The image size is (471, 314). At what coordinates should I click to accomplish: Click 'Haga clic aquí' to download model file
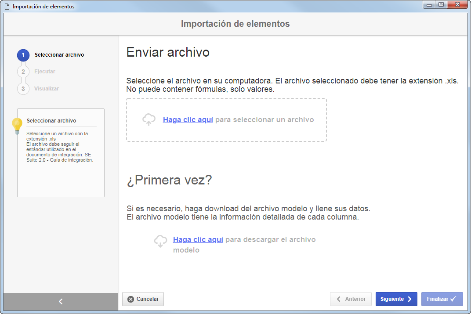[x=198, y=239]
